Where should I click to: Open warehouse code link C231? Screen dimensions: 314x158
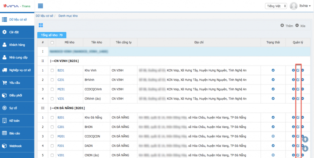pos(61,80)
